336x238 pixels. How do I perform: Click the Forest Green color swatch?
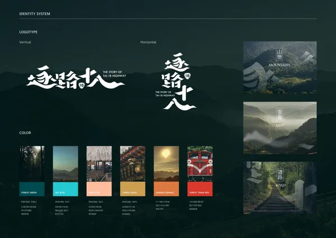tap(32, 189)
